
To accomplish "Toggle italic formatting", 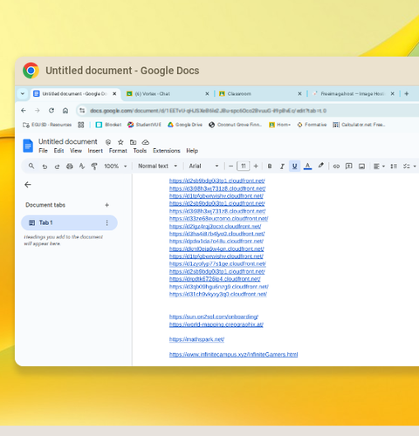I will [x=282, y=167].
